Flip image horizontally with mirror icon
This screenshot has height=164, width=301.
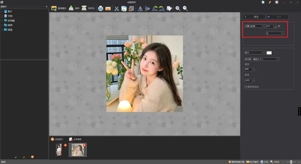pos(140,9)
